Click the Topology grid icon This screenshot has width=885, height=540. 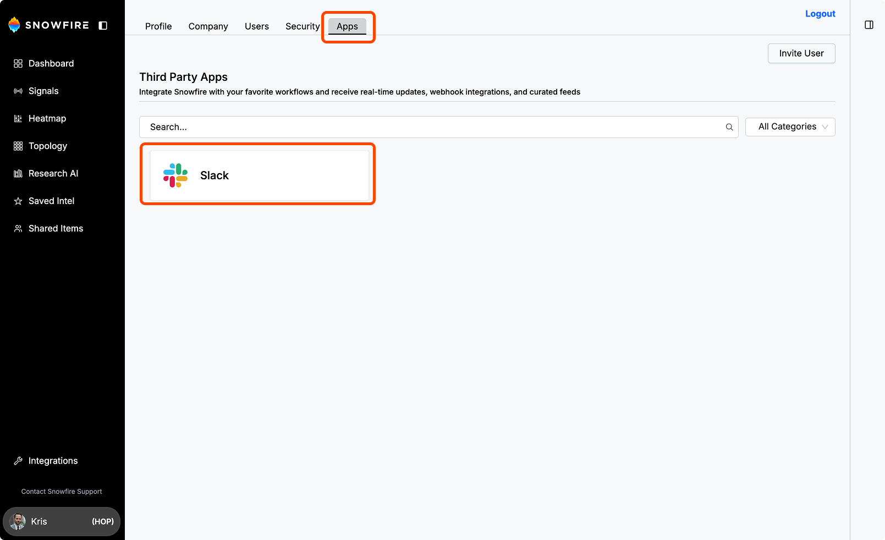click(x=18, y=146)
